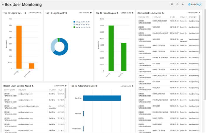Click the orange David Ha logins bar
The image size is (206, 133).
click(x=19, y=47)
